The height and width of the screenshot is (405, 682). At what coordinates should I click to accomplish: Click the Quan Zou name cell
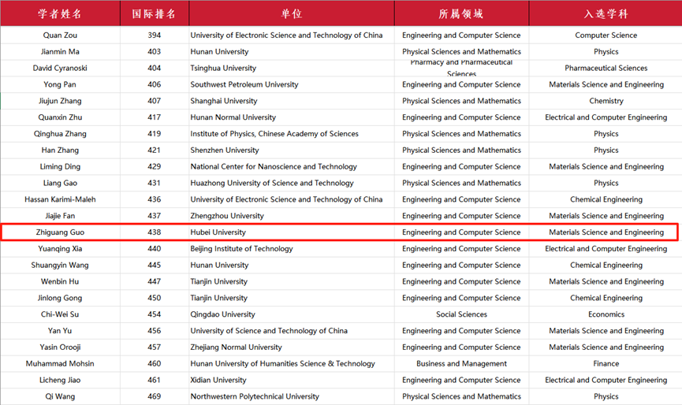coord(60,35)
